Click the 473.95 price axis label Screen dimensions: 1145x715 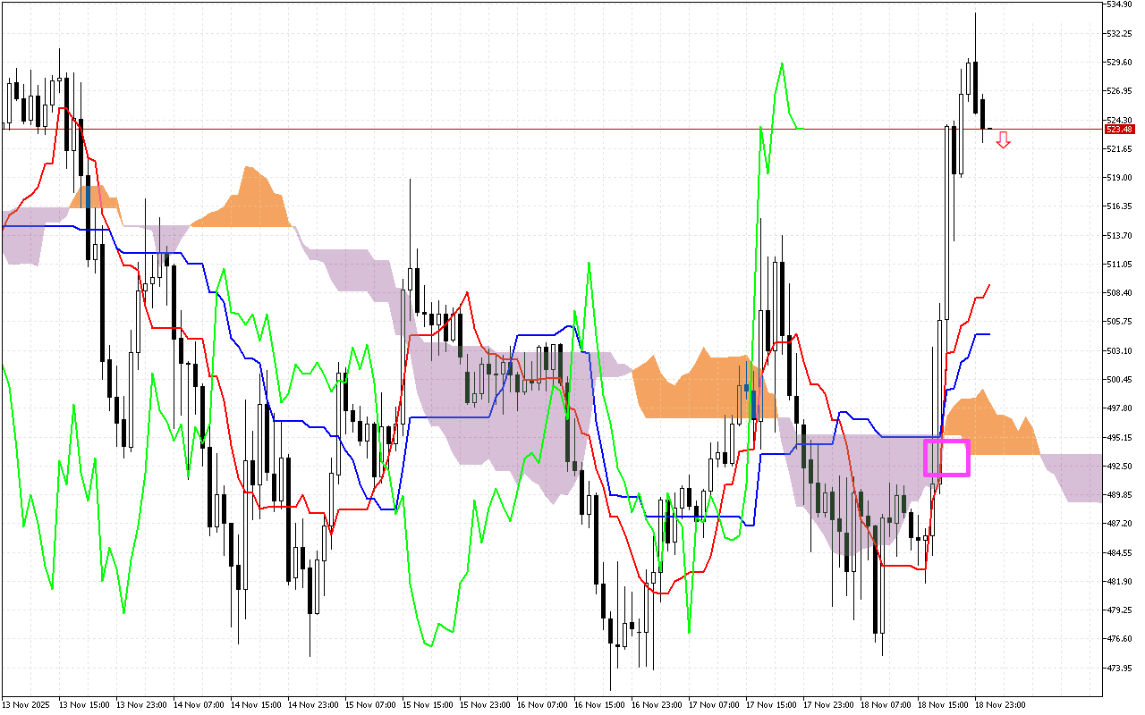coord(1120,668)
